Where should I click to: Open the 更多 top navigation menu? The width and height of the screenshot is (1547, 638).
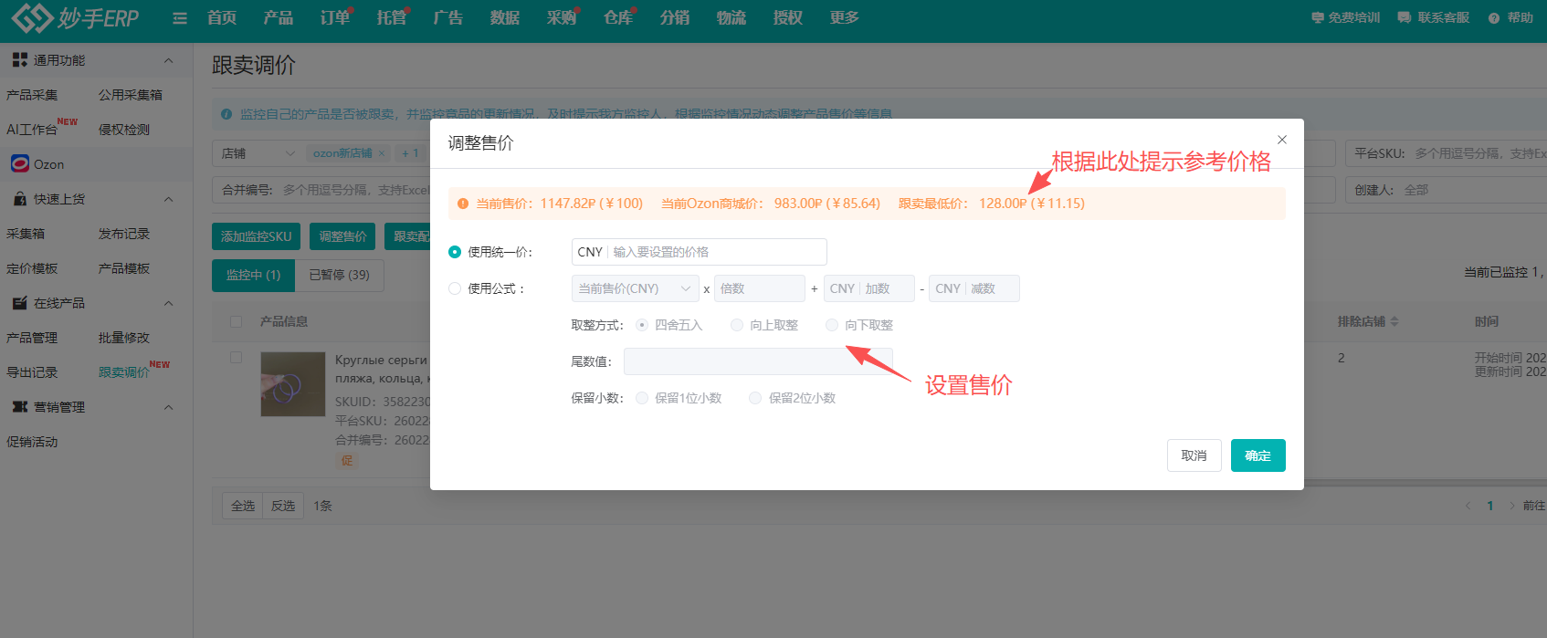[x=844, y=17]
